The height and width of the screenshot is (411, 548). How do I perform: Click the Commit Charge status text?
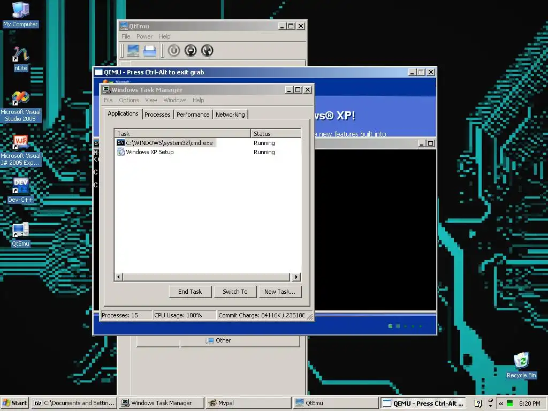pos(261,315)
